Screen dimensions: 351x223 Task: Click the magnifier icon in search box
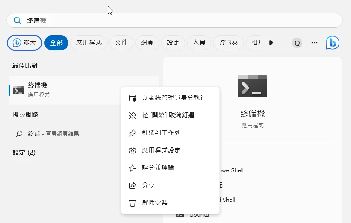(18, 20)
